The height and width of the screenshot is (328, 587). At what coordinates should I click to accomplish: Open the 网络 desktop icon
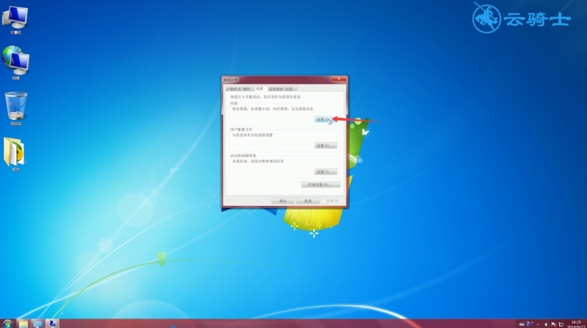(x=15, y=63)
